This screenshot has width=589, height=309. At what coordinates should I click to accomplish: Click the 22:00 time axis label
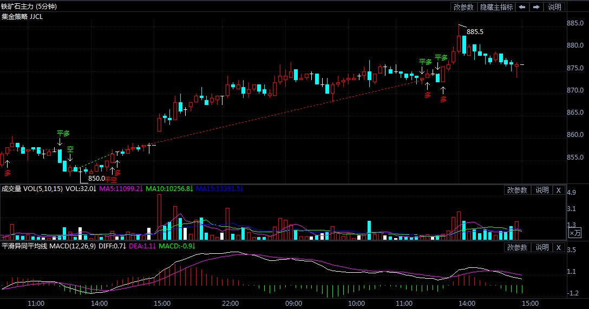(x=230, y=304)
